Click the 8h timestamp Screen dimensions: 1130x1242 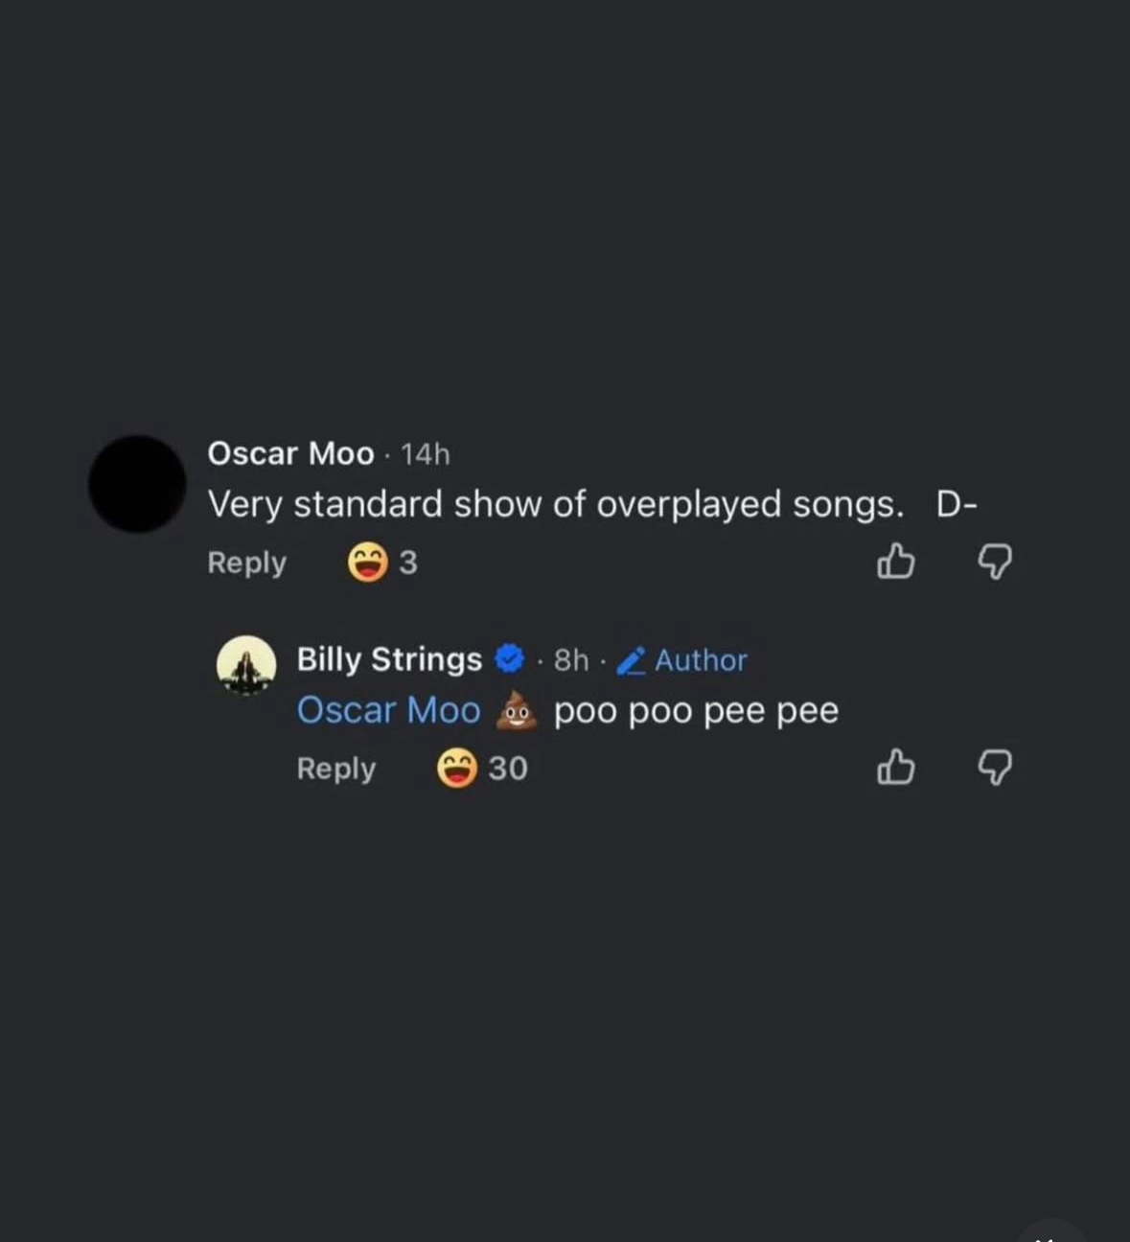pos(571,659)
